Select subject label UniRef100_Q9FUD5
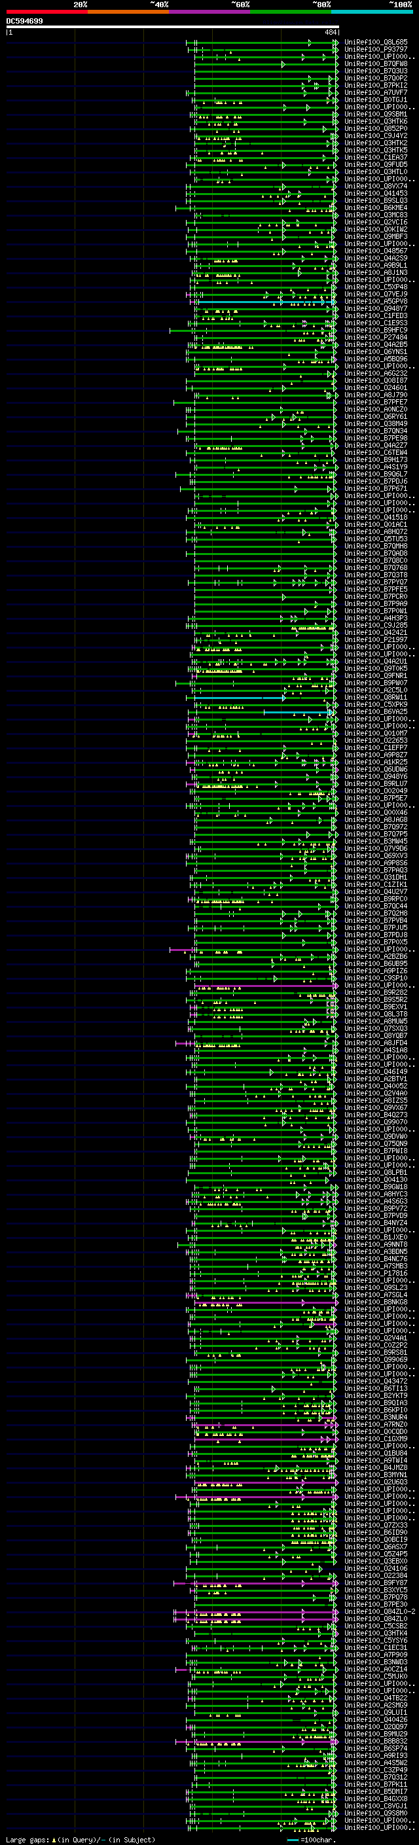Image resolution: width=419 pixels, height=1845 pixels. 376,165
